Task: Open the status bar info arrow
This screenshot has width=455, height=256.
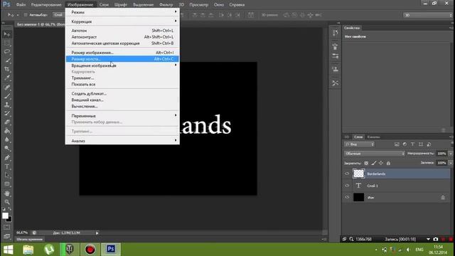Action: click(97, 233)
